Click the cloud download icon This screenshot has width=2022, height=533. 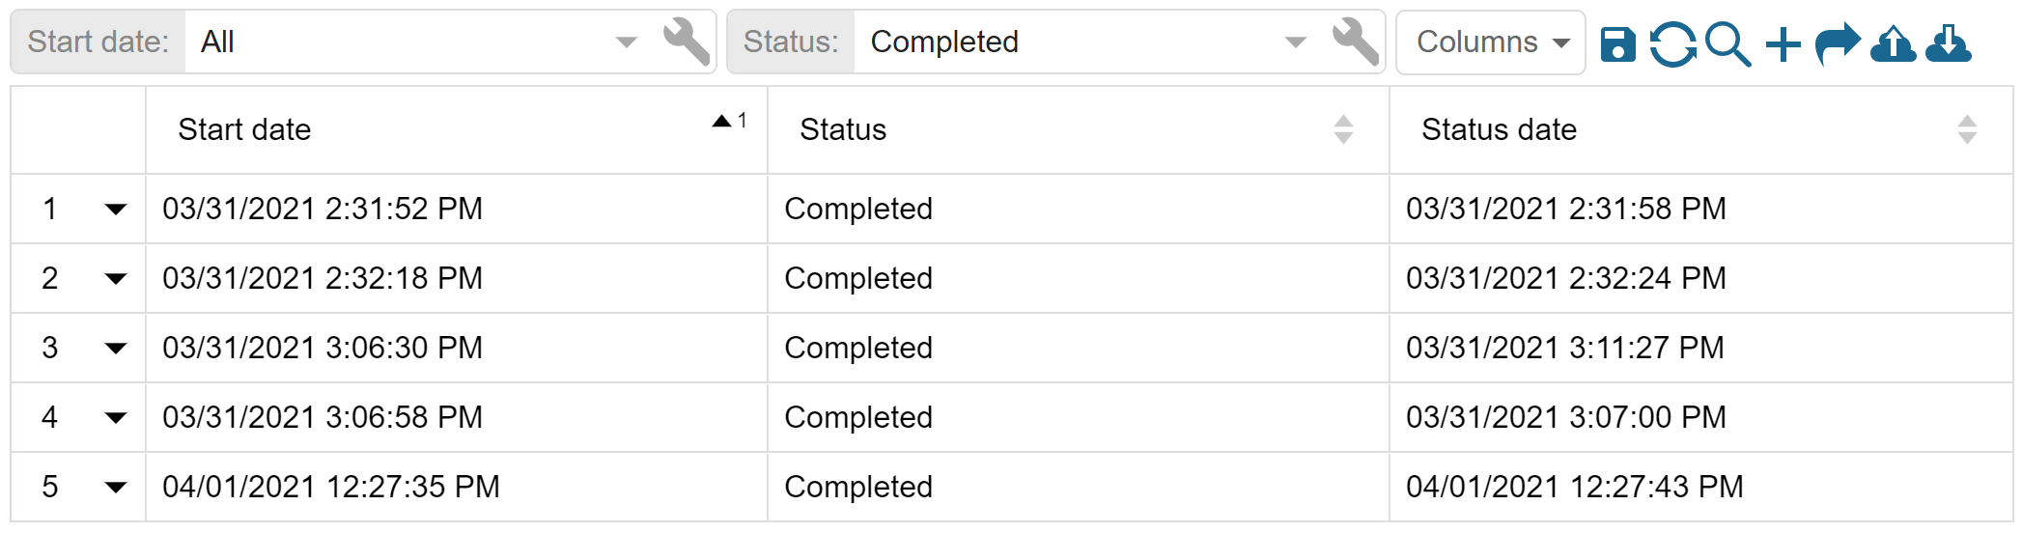pyautogui.click(x=1949, y=44)
